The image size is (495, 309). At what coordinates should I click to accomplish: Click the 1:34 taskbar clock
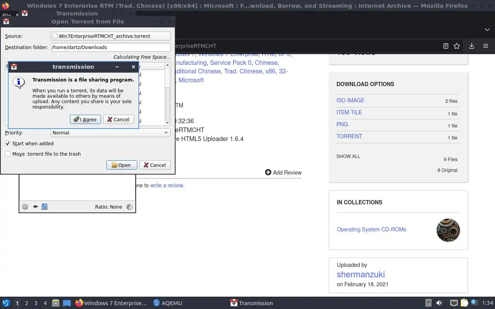tap(488, 303)
